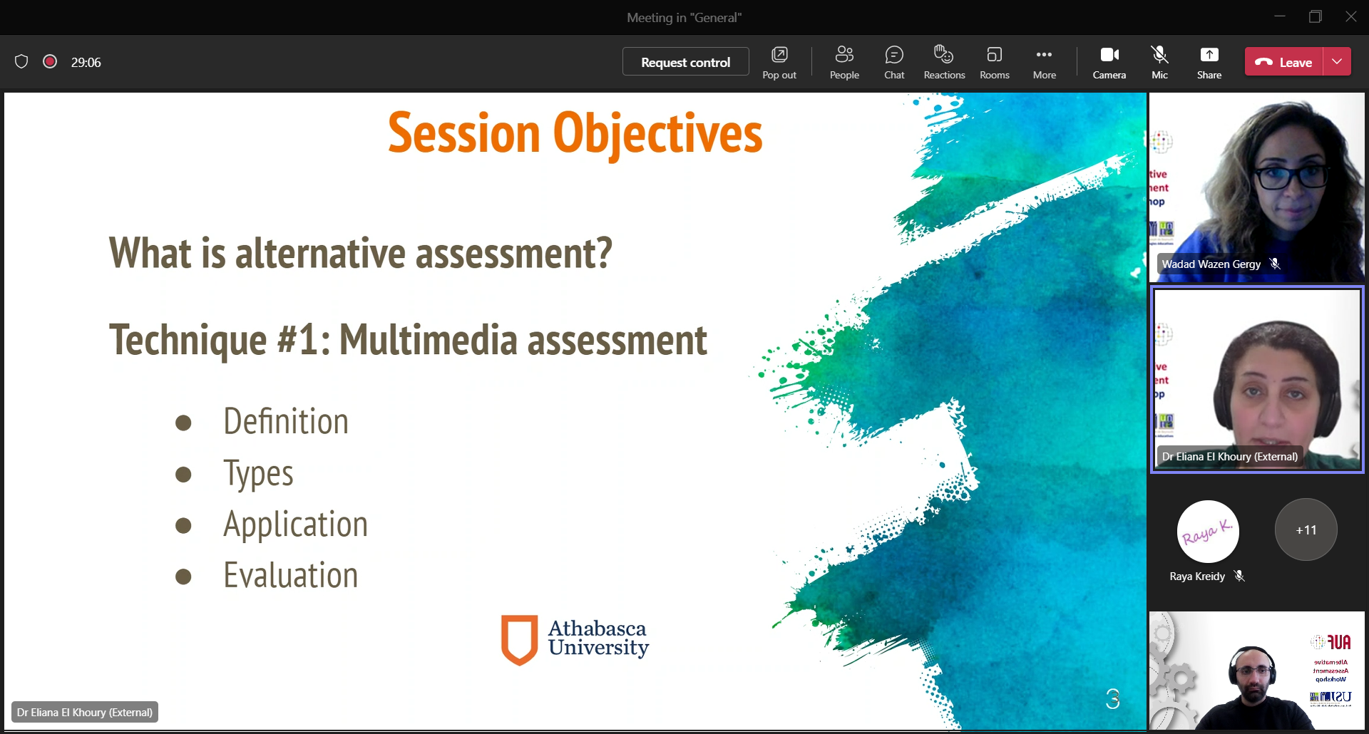Click the 'Evaluation' bullet on the slide
Image resolution: width=1369 pixels, height=734 pixels.
click(291, 575)
